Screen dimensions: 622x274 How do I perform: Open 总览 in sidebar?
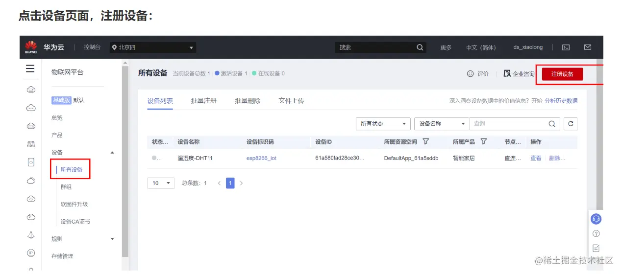pos(57,118)
